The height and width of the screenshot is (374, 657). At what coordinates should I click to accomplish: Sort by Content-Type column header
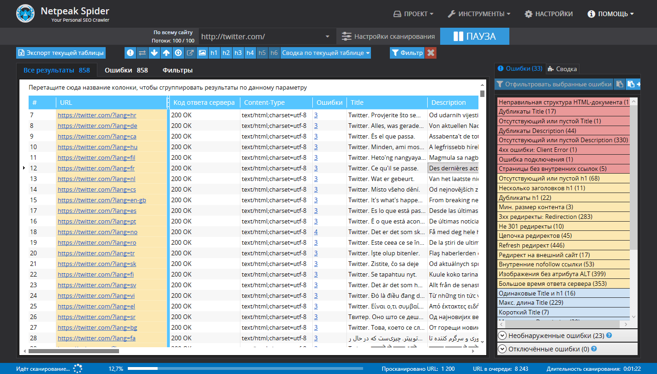(276, 103)
